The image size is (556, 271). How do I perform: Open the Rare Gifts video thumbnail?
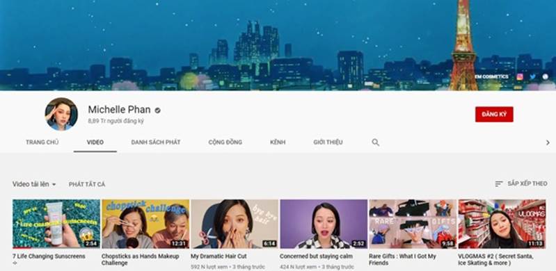[x=413, y=224]
